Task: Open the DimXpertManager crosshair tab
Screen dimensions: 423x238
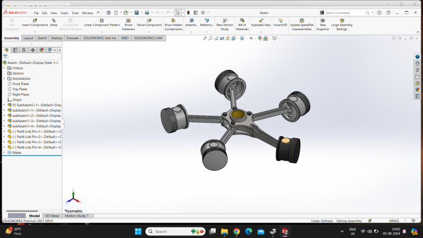Action: pos(33,50)
